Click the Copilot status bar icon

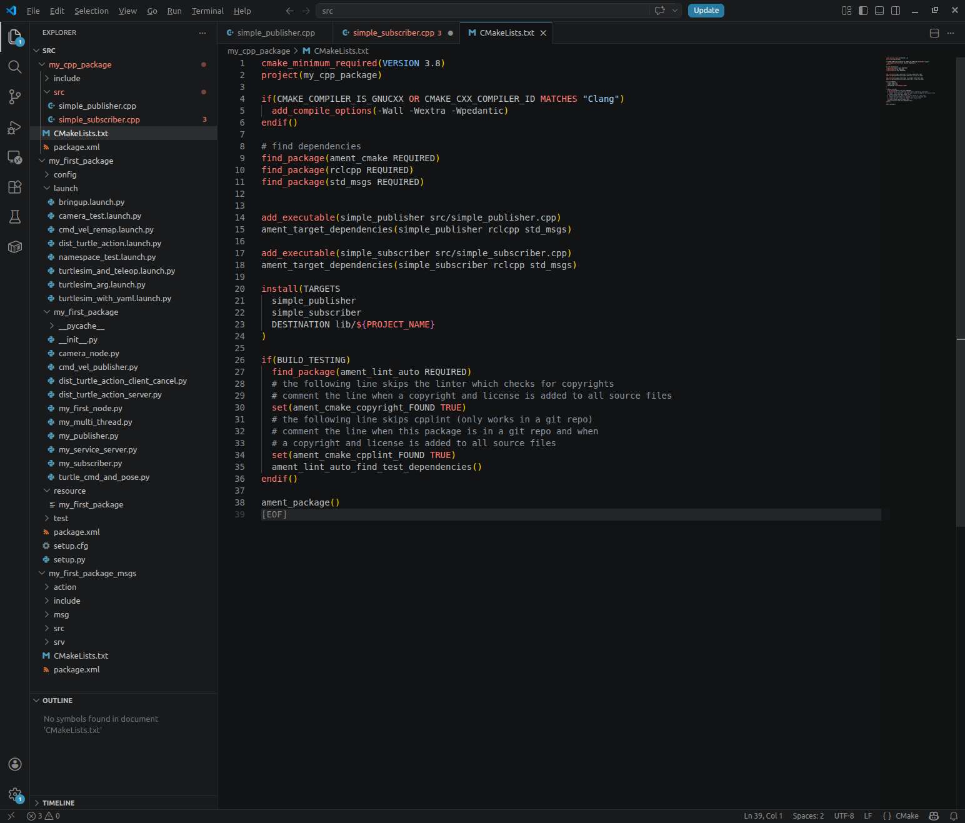point(934,816)
